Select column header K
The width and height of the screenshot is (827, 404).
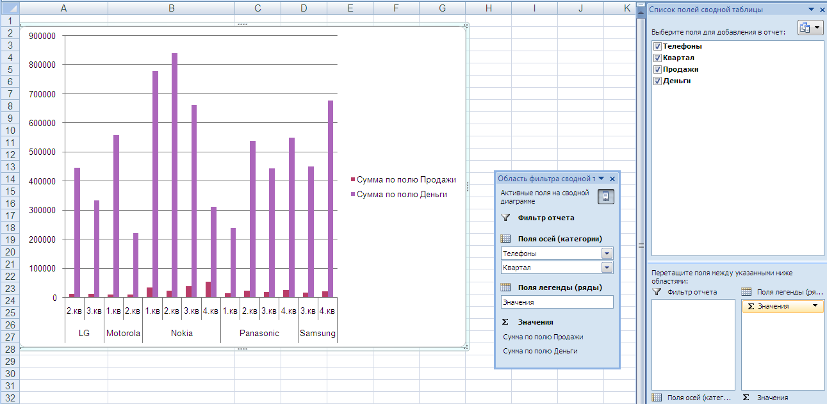tap(626, 8)
